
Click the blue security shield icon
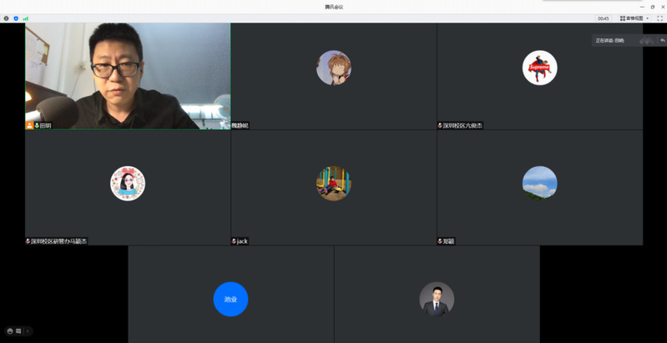tap(16, 18)
